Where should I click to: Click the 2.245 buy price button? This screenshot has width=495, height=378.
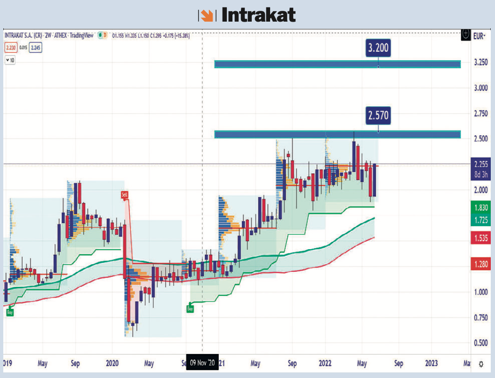coord(35,47)
